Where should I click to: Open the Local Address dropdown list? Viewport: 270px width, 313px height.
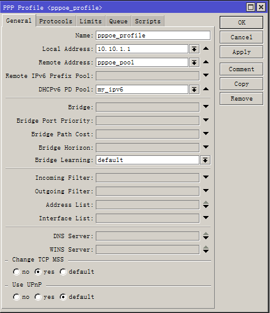pyautogui.click(x=194, y=49)
